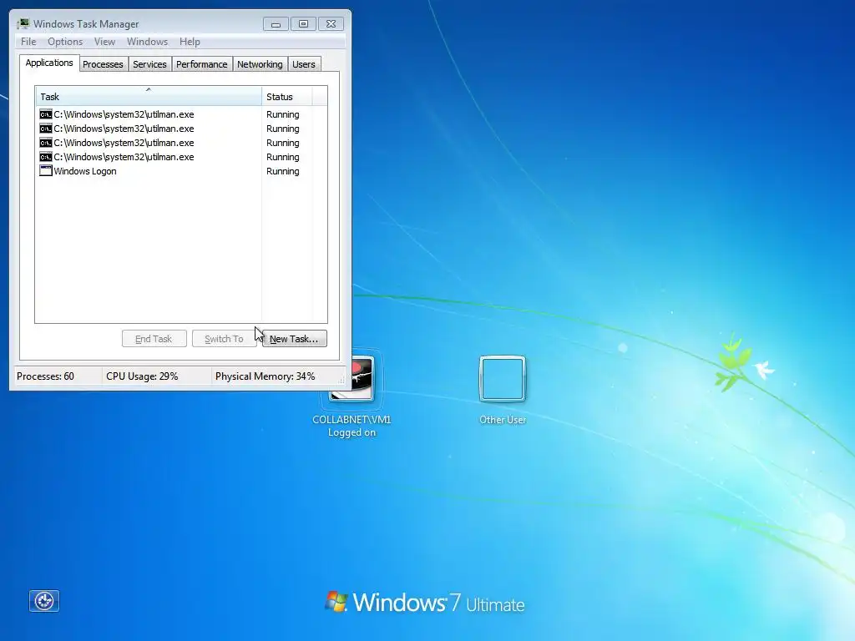Click the Switch To button
Screen dimensions: 855x641
(224, 339)
